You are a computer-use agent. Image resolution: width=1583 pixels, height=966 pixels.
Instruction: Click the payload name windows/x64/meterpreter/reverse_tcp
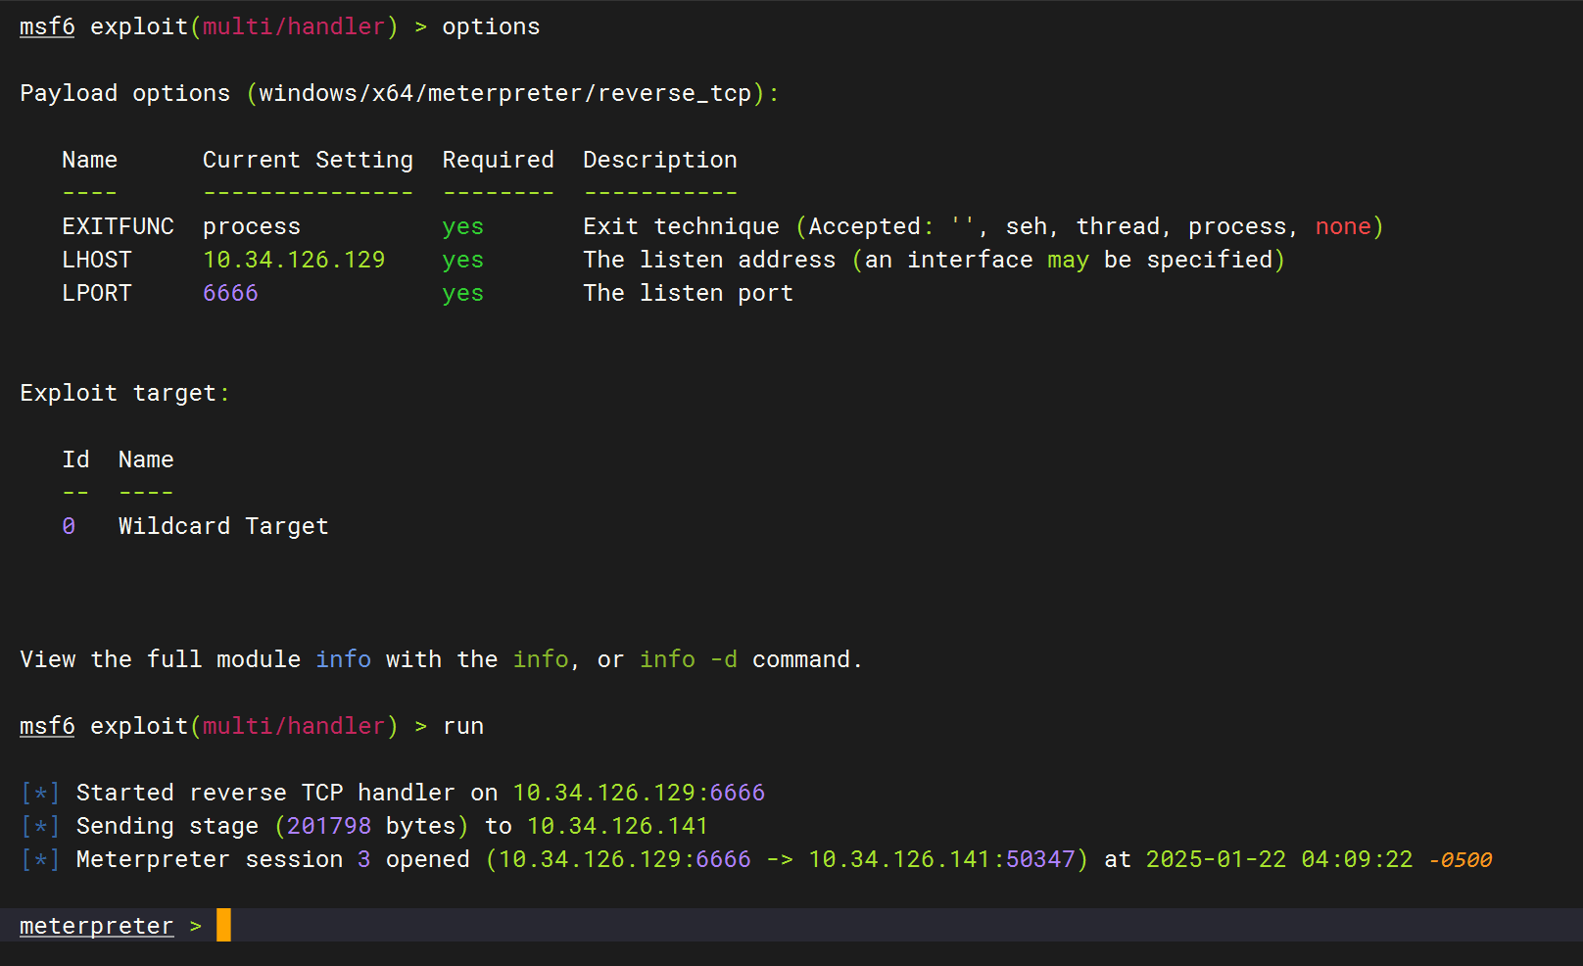tap(504, 93)
